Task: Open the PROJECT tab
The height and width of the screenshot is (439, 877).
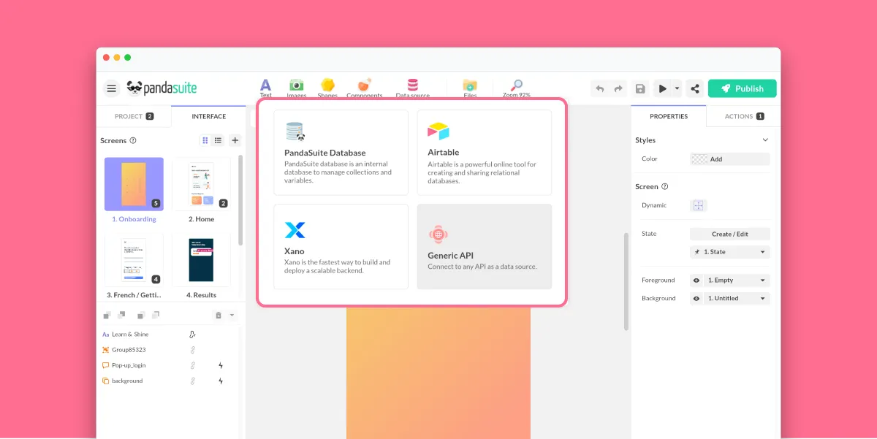Action: point(134,115)
